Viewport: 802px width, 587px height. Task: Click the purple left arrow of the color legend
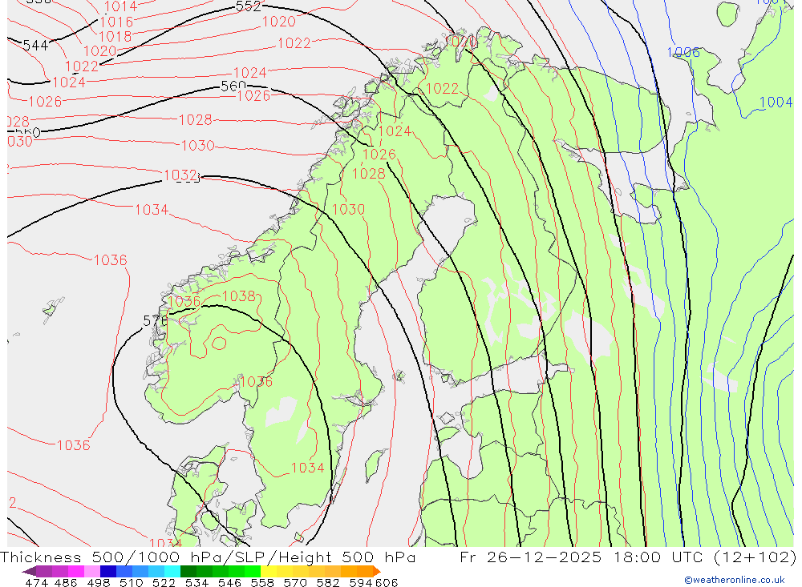tap(29, 571)
